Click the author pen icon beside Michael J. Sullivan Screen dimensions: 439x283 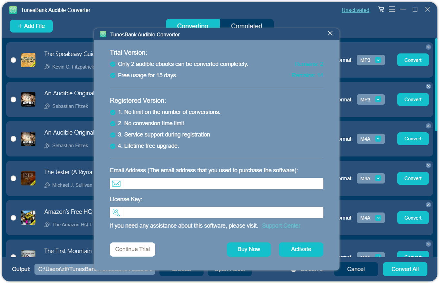(x=47, y=185)
